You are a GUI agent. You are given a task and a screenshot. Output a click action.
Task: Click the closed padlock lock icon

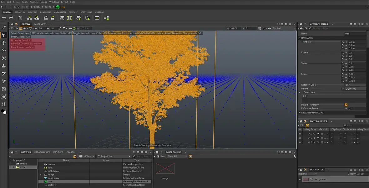[46, 18]
